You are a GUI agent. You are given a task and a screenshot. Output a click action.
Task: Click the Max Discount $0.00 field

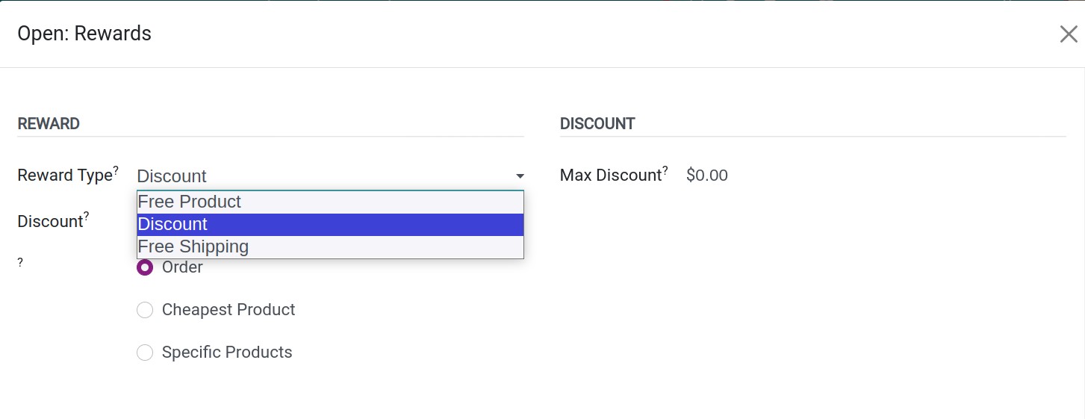click(706, 176)
